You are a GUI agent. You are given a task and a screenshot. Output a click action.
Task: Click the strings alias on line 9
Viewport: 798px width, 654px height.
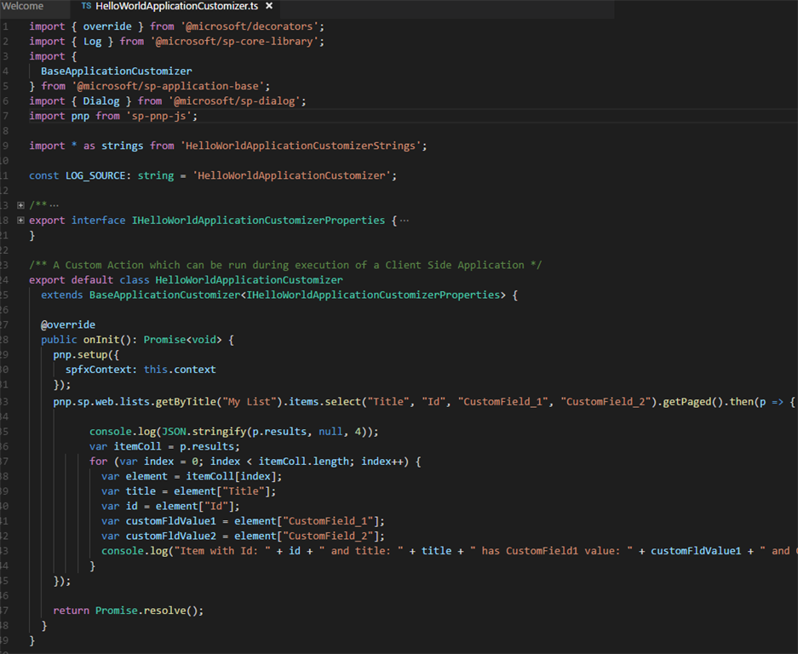pos(122,146)
